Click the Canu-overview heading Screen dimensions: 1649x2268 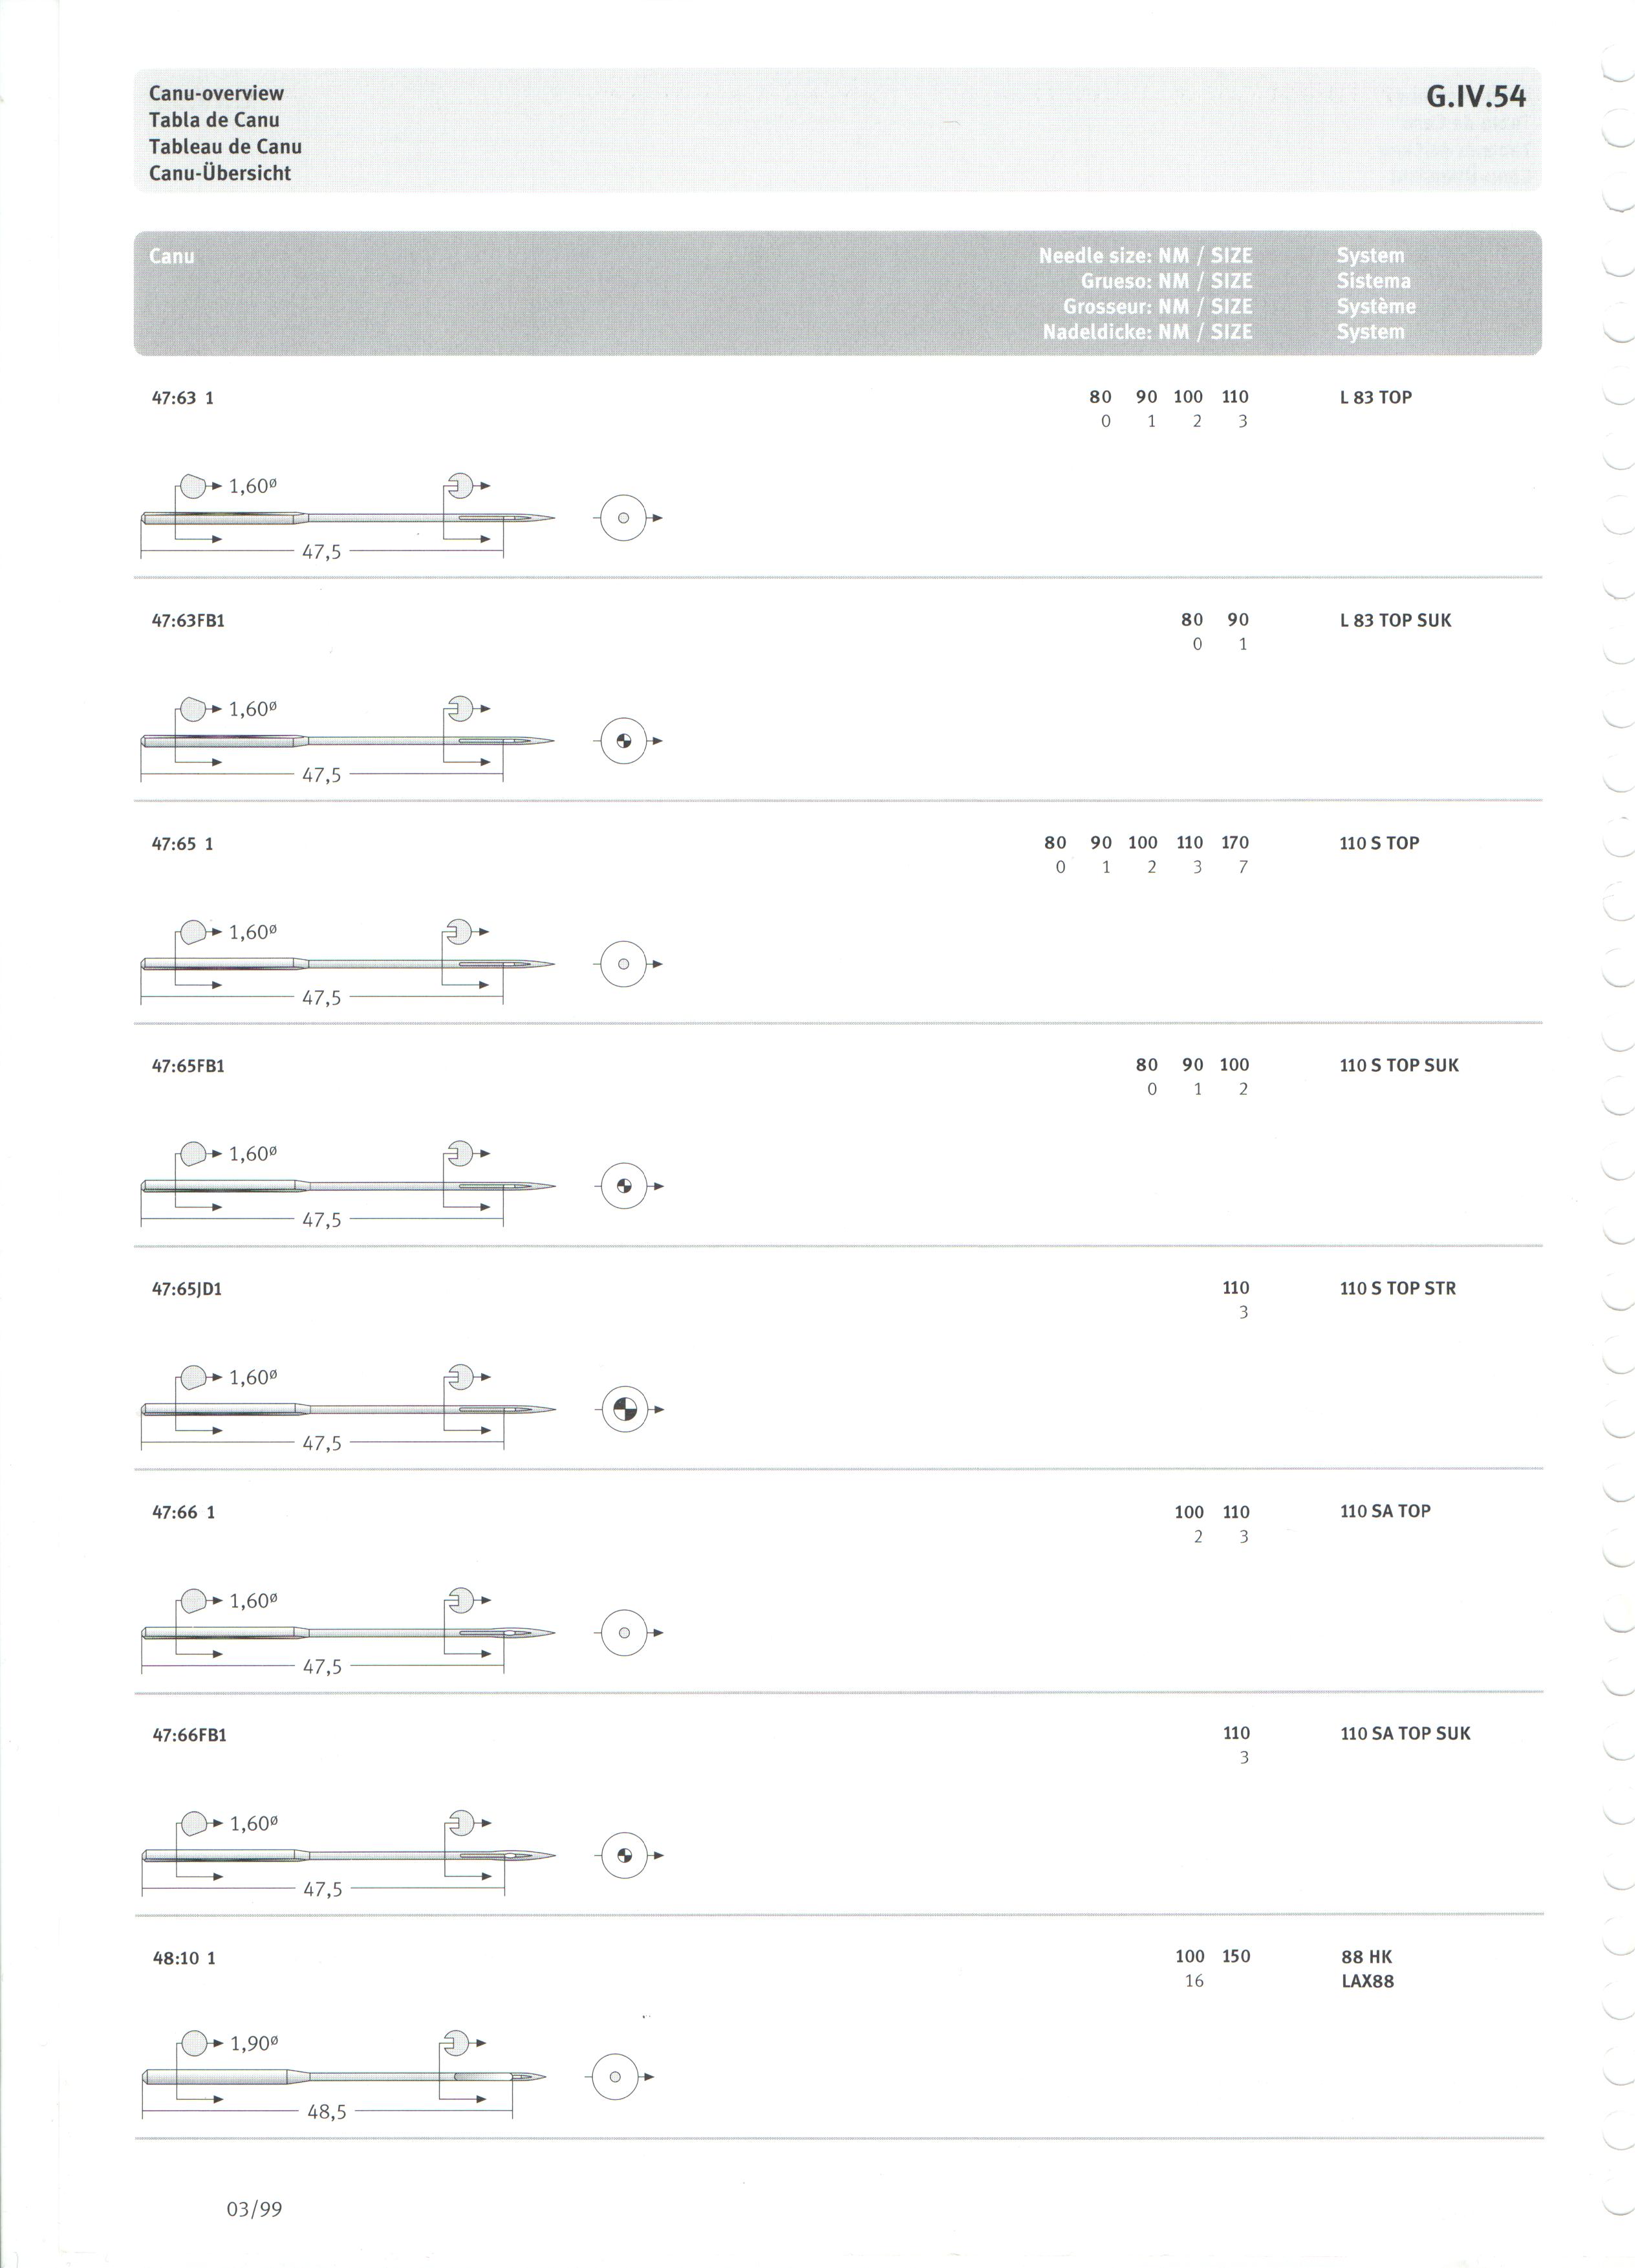click(217, 93)
